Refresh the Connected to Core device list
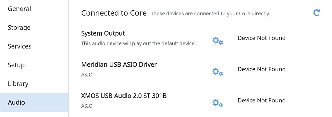Image resolution: width=332 pixels, height=117 pixels. click(316, 13)
